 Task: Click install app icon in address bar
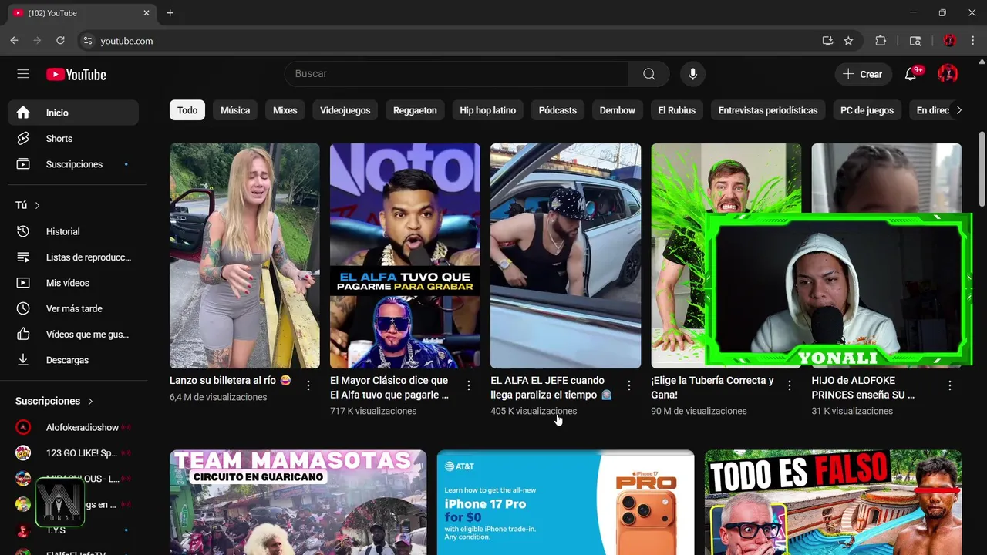(x=827, y=41)
